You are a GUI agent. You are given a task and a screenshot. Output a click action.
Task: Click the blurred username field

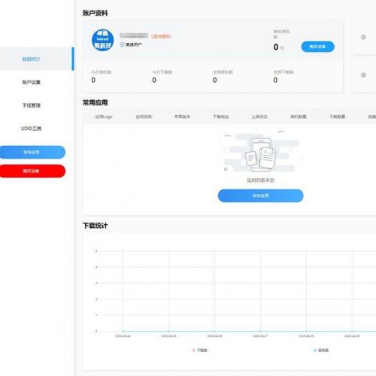click(x=134, y=35)
